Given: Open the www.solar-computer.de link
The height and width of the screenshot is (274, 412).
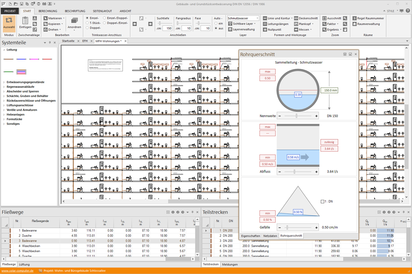Looking at the screenshot, I should coord(17,271).
